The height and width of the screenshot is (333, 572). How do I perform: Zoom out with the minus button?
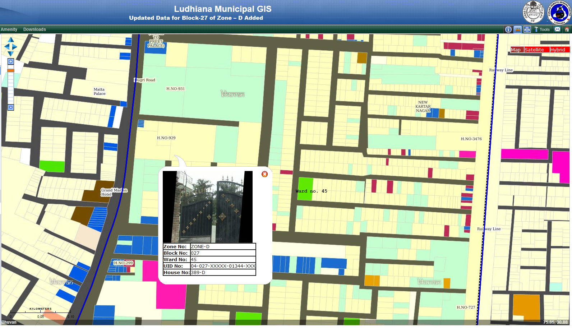[x=11, y=107]
